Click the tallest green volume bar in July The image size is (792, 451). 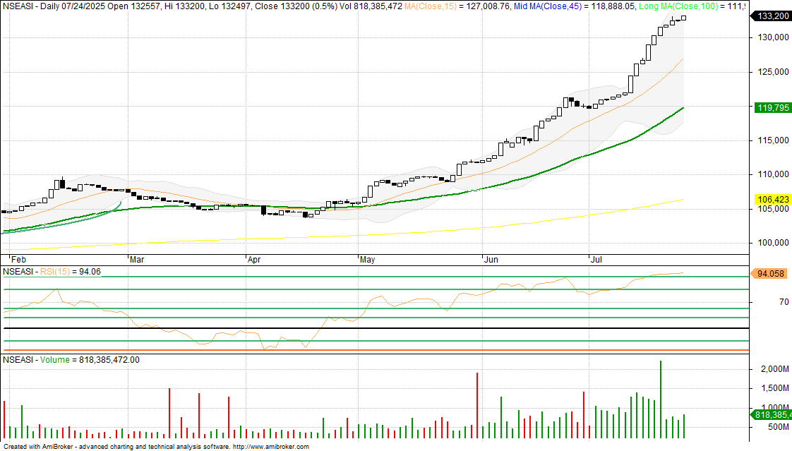(x=660, y=399)
